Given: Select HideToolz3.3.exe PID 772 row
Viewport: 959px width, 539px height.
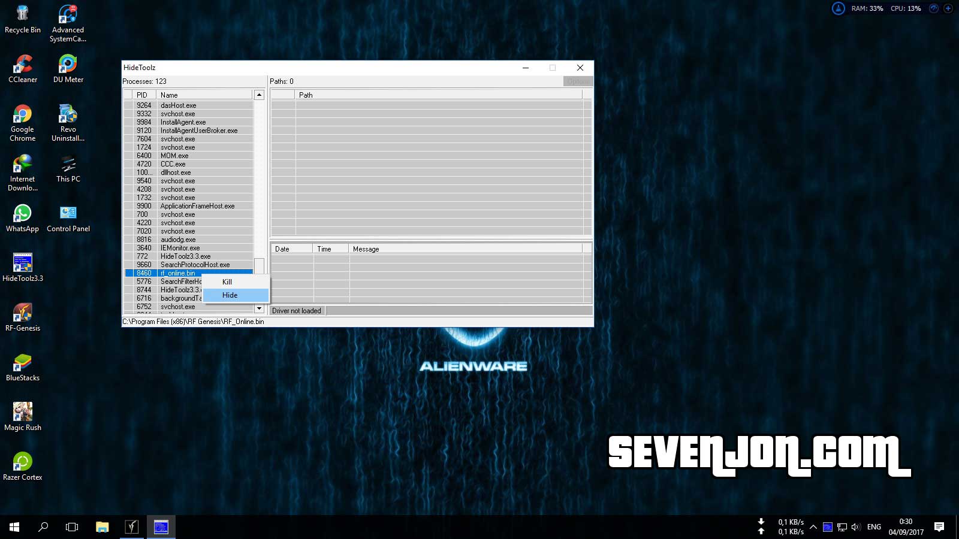Looking at the screenshot, I should [x=189, y=256].
